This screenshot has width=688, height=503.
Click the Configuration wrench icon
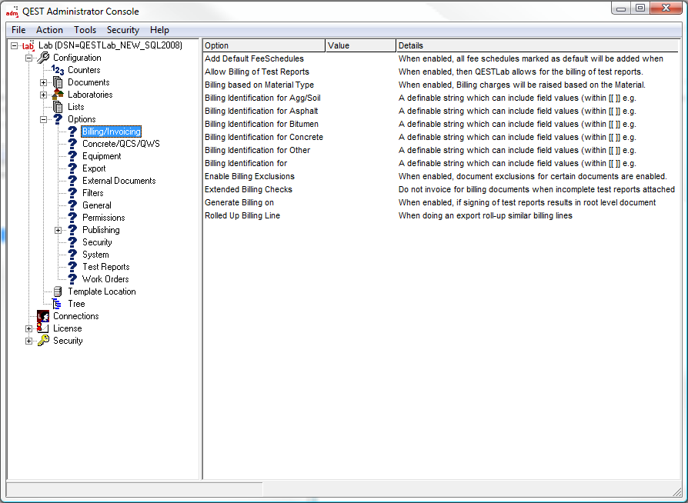pos(43,58)
